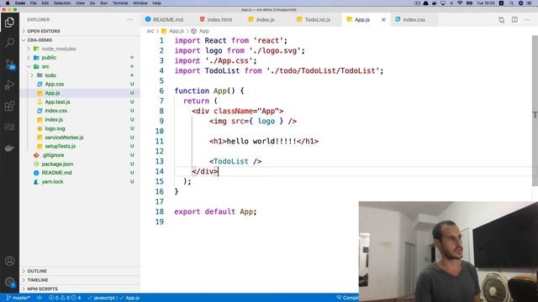Open yarn.lock in the file tree
The height and width of the screenshot is (302, 538).
click(x=52, y=182)
